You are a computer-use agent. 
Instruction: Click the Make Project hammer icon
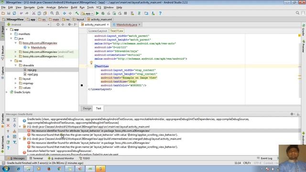[x=77, y=13]
